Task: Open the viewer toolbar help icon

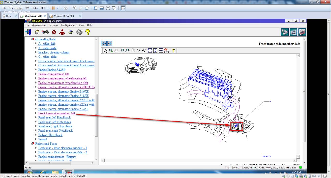Action: [x=173, y=51]
